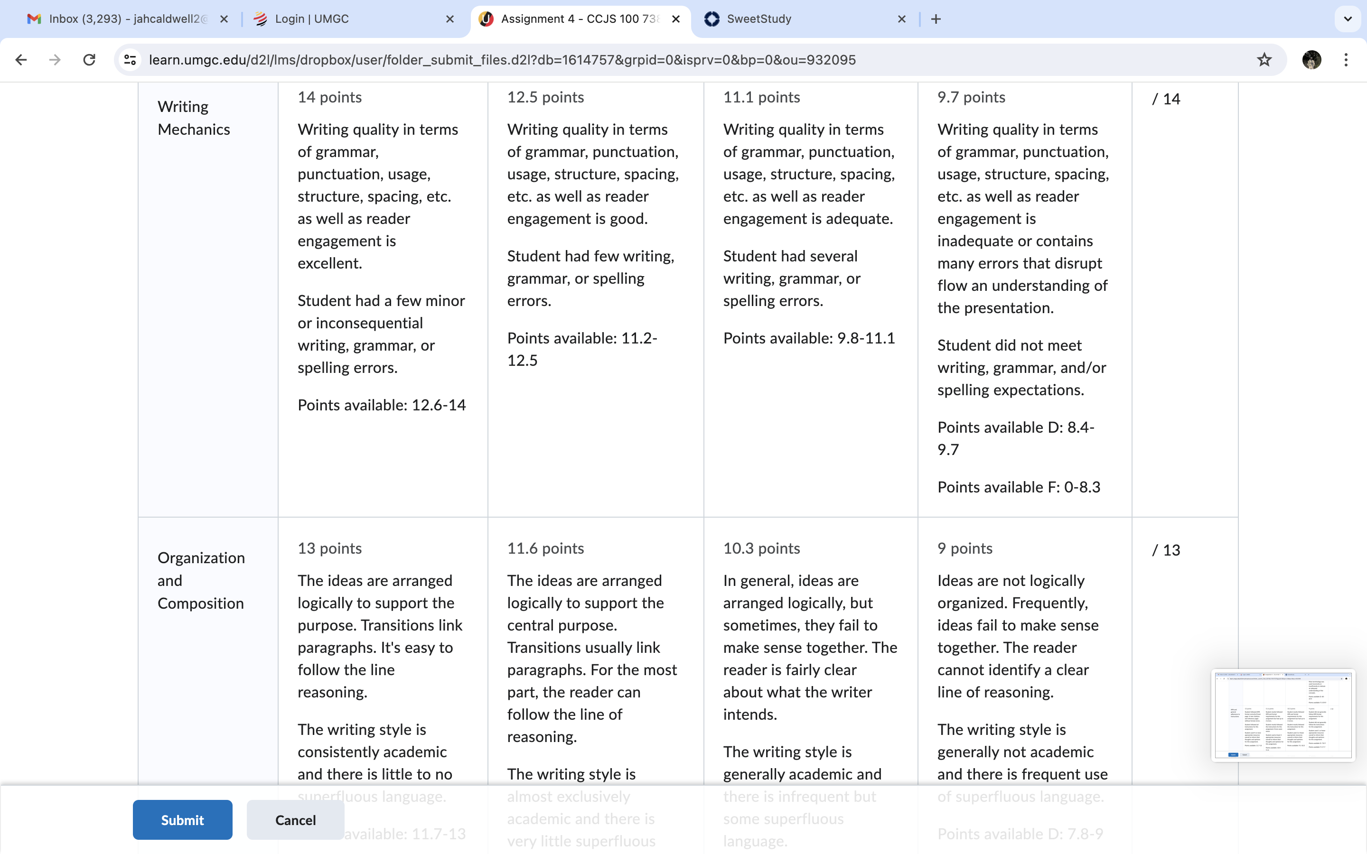This screenshot has height=854, width=1367.
Task: Focus the address bar URL
Action: 502,60
